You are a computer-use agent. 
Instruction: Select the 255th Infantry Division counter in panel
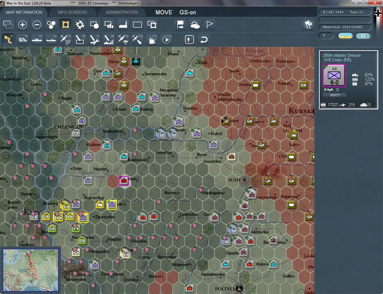coord(334,75)
